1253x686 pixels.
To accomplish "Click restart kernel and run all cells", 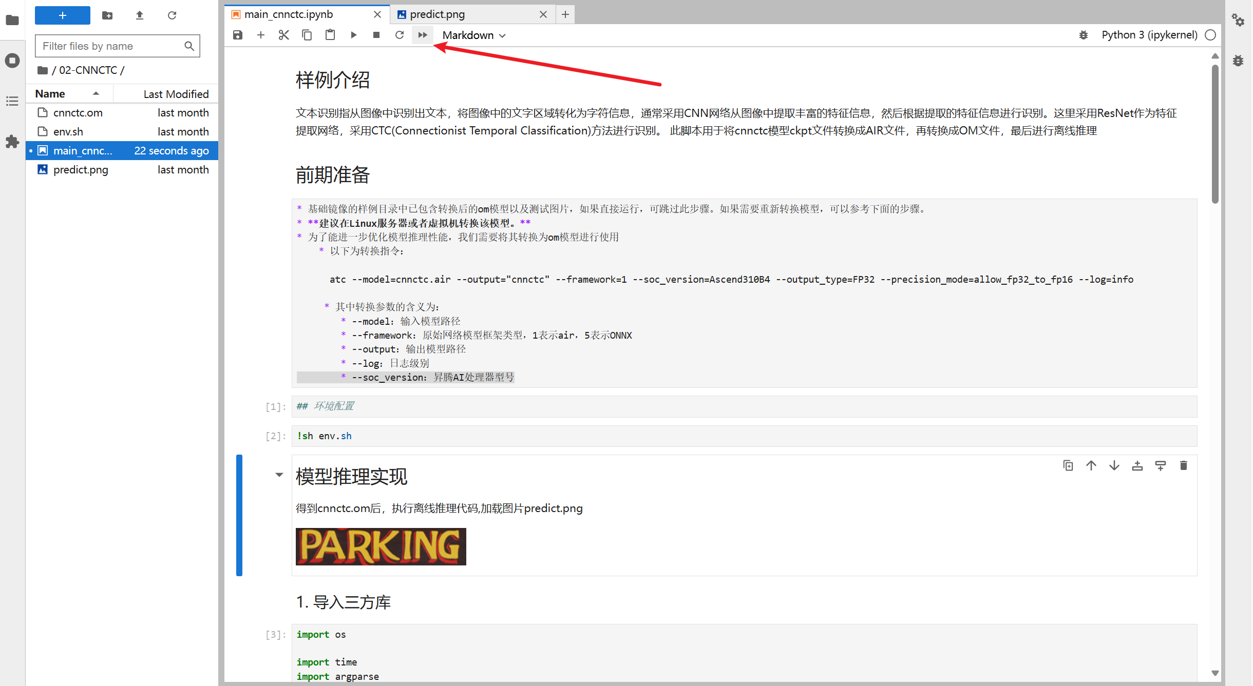I will pos(422,35).
